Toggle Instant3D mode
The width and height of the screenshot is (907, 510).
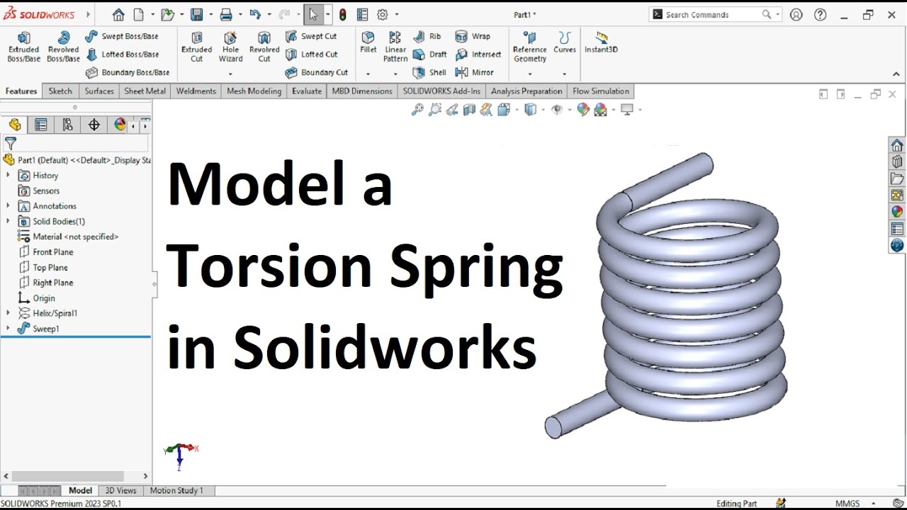coord(601,42)
